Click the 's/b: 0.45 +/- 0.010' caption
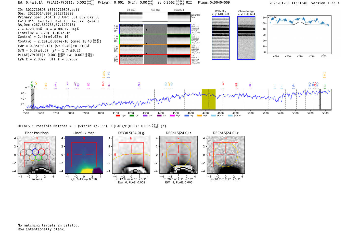 (84, 179)
